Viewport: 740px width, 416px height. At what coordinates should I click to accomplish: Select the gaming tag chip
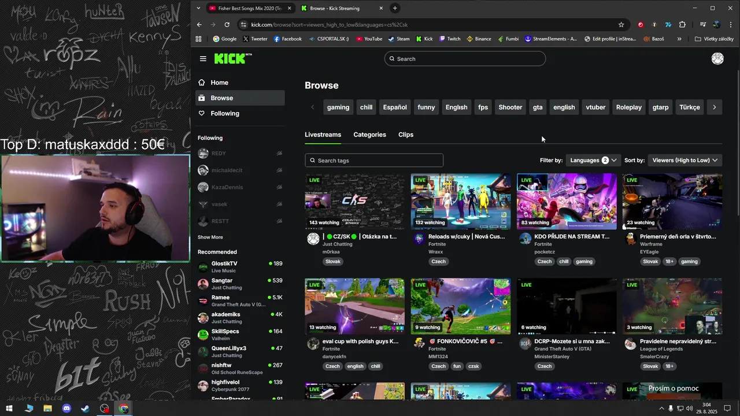coord(338,107)
